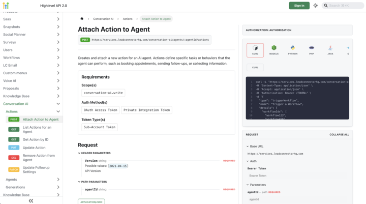Select the cURL language icon
The image size is (366, 204).
pos(255,50)
